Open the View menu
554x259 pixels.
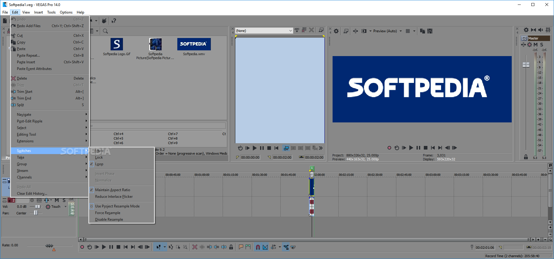click(26, 12)
